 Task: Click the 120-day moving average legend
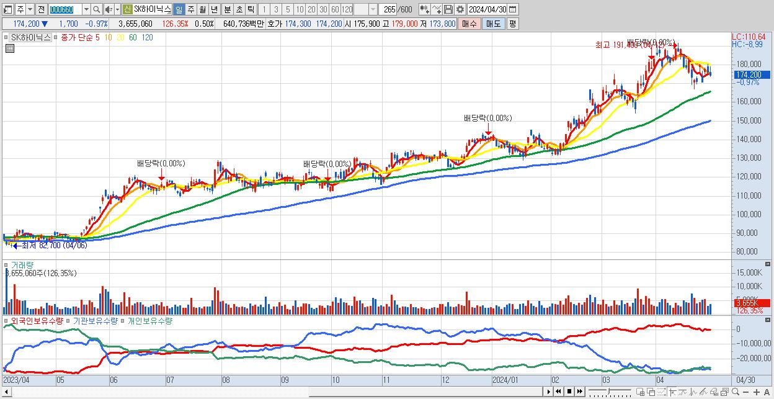[147, 37]
